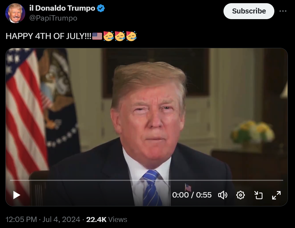Viewport: 295px width, 228px height.
Task: View the 22.4K Views count details
Action: point(107,219)
